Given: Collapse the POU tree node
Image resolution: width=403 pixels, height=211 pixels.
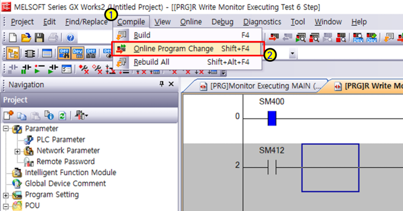Looking at the screenshot, I should (5, 206).
